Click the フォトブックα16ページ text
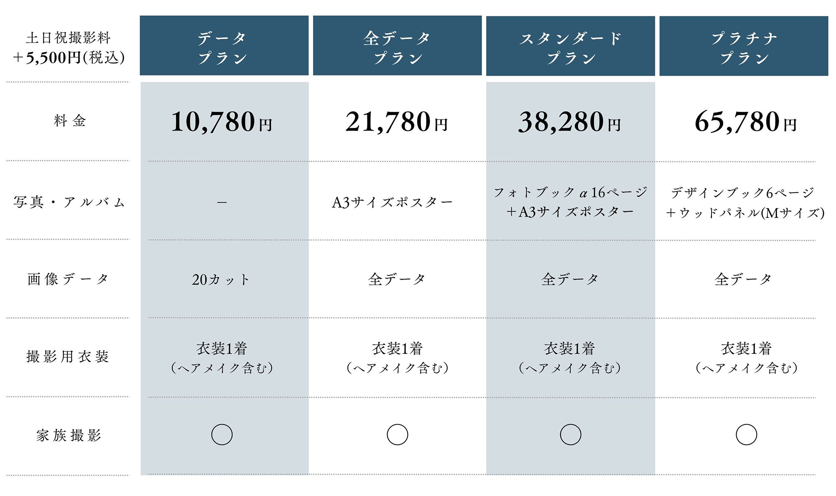This screenshot has height=496, width=836. coord(570,193)
